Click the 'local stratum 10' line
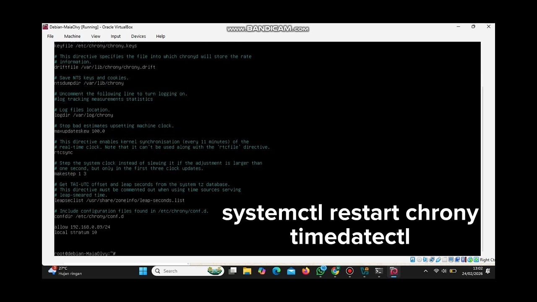The width and height of the screenshot is (537, 302). point(76,232)
